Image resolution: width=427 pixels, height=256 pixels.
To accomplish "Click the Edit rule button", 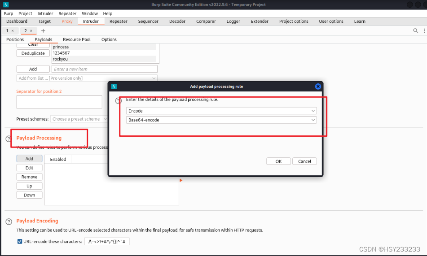I will [30, 168].
